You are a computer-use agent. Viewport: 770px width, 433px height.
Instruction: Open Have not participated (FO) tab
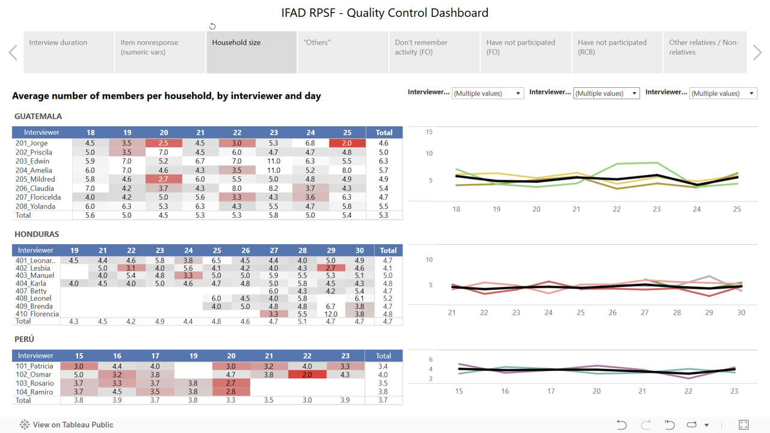(526, 52)
